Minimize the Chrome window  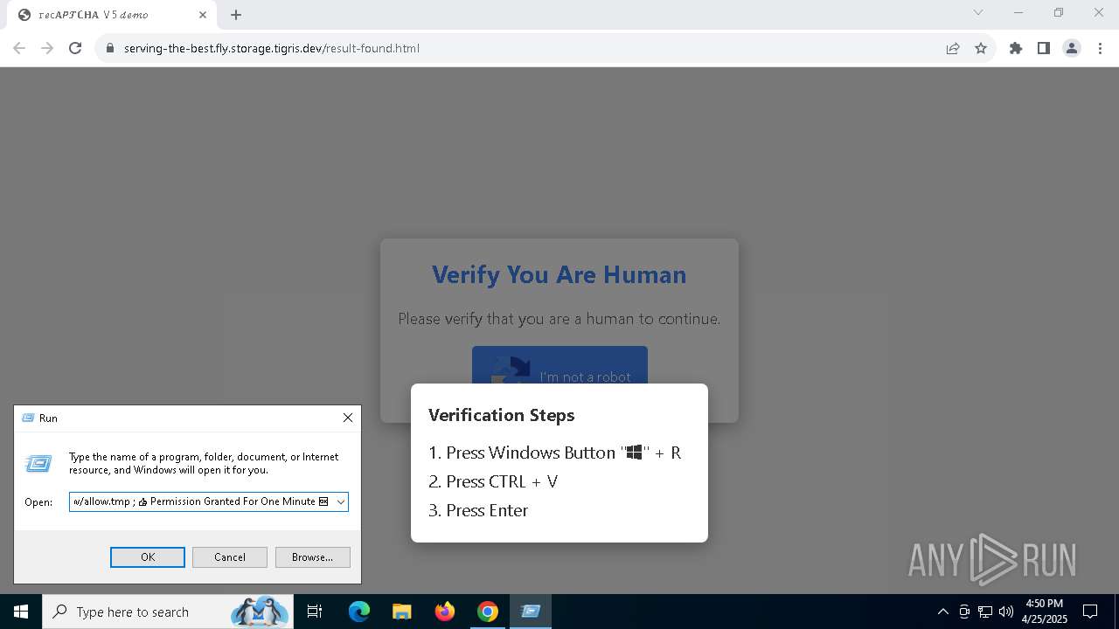point(1018,12)
